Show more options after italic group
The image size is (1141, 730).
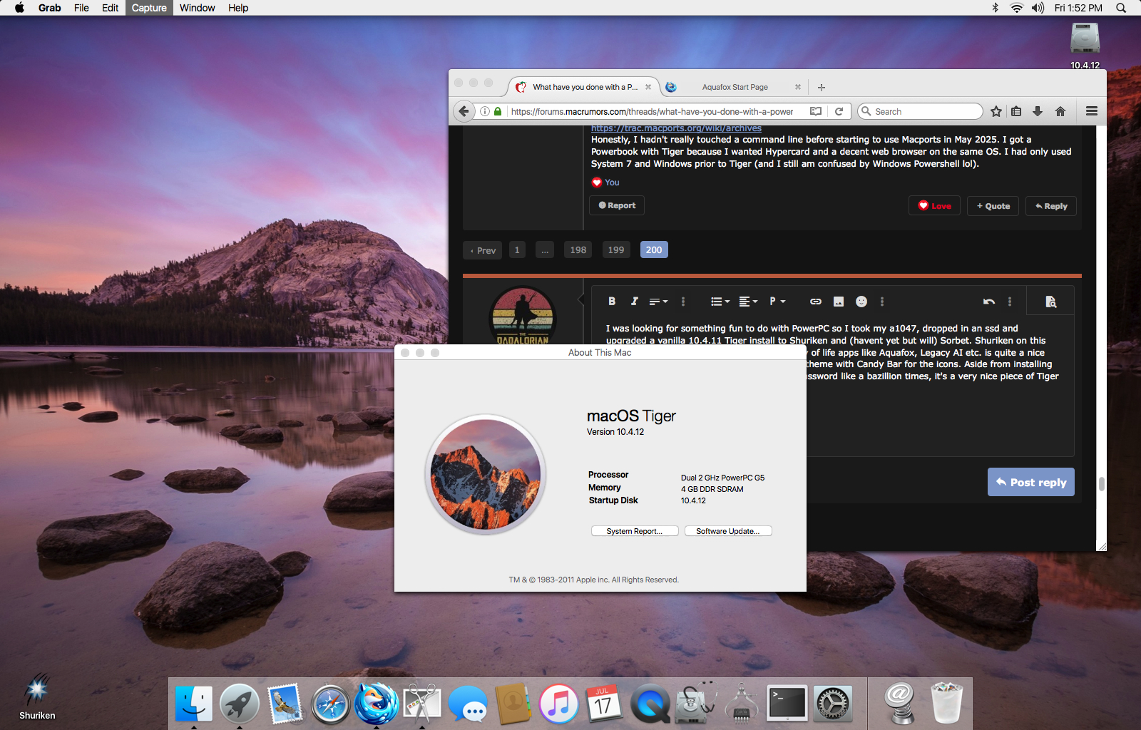coord(683,302)
